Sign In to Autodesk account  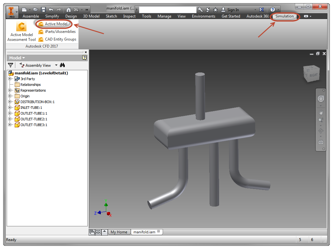[x=230, y=10]
